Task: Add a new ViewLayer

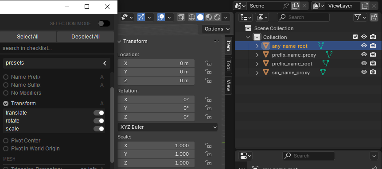Action: tap(365, 6)
